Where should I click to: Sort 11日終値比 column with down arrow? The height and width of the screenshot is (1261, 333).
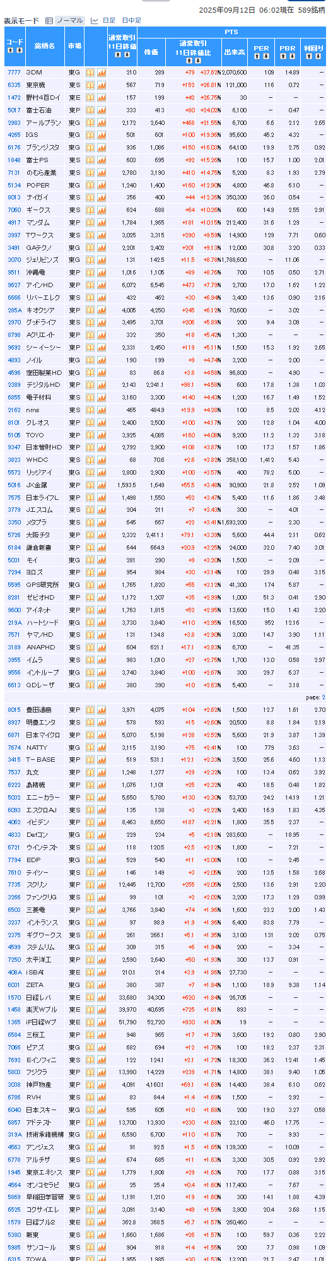click(x=198, y=61)
